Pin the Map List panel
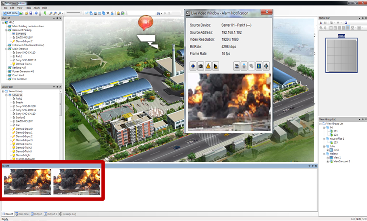The height and width of the screenshot is (221, 367). coord(57,18)
